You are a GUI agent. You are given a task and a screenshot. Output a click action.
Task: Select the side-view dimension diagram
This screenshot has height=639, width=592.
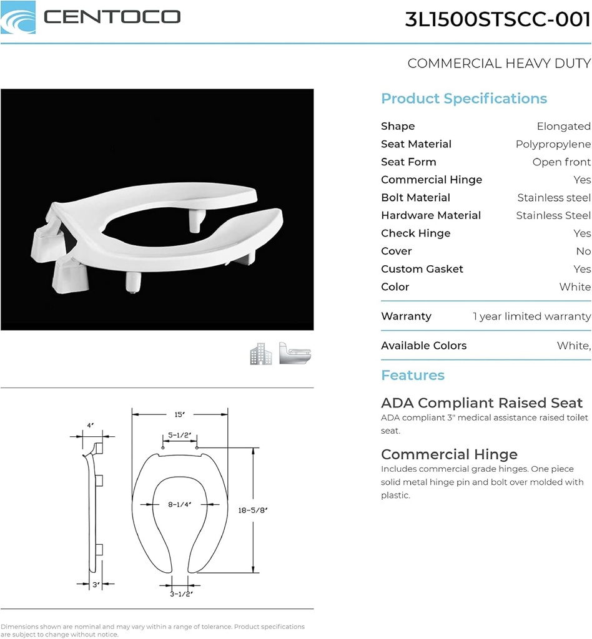(x=94, y=505)
